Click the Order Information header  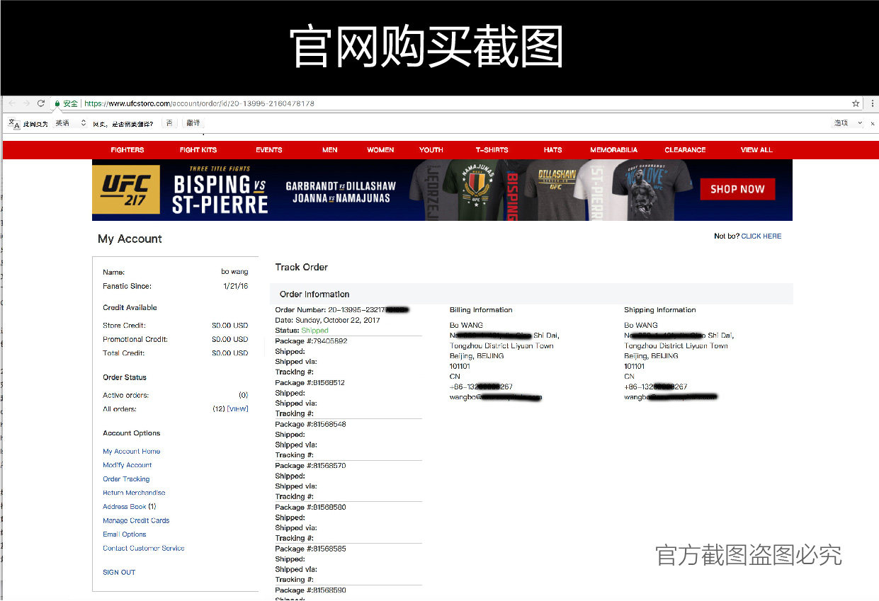point(314,294)
